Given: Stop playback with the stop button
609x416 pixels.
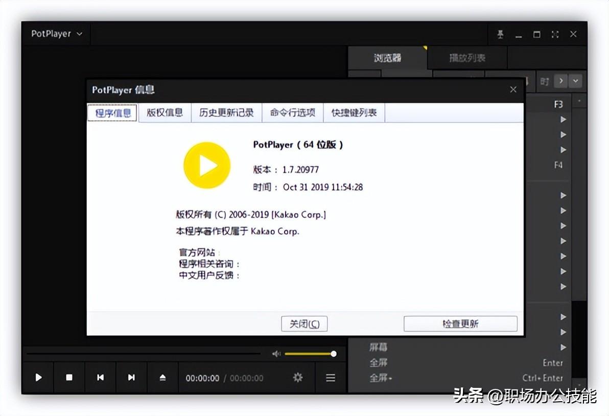Looking at the screenshot, I should coord(69,378).
